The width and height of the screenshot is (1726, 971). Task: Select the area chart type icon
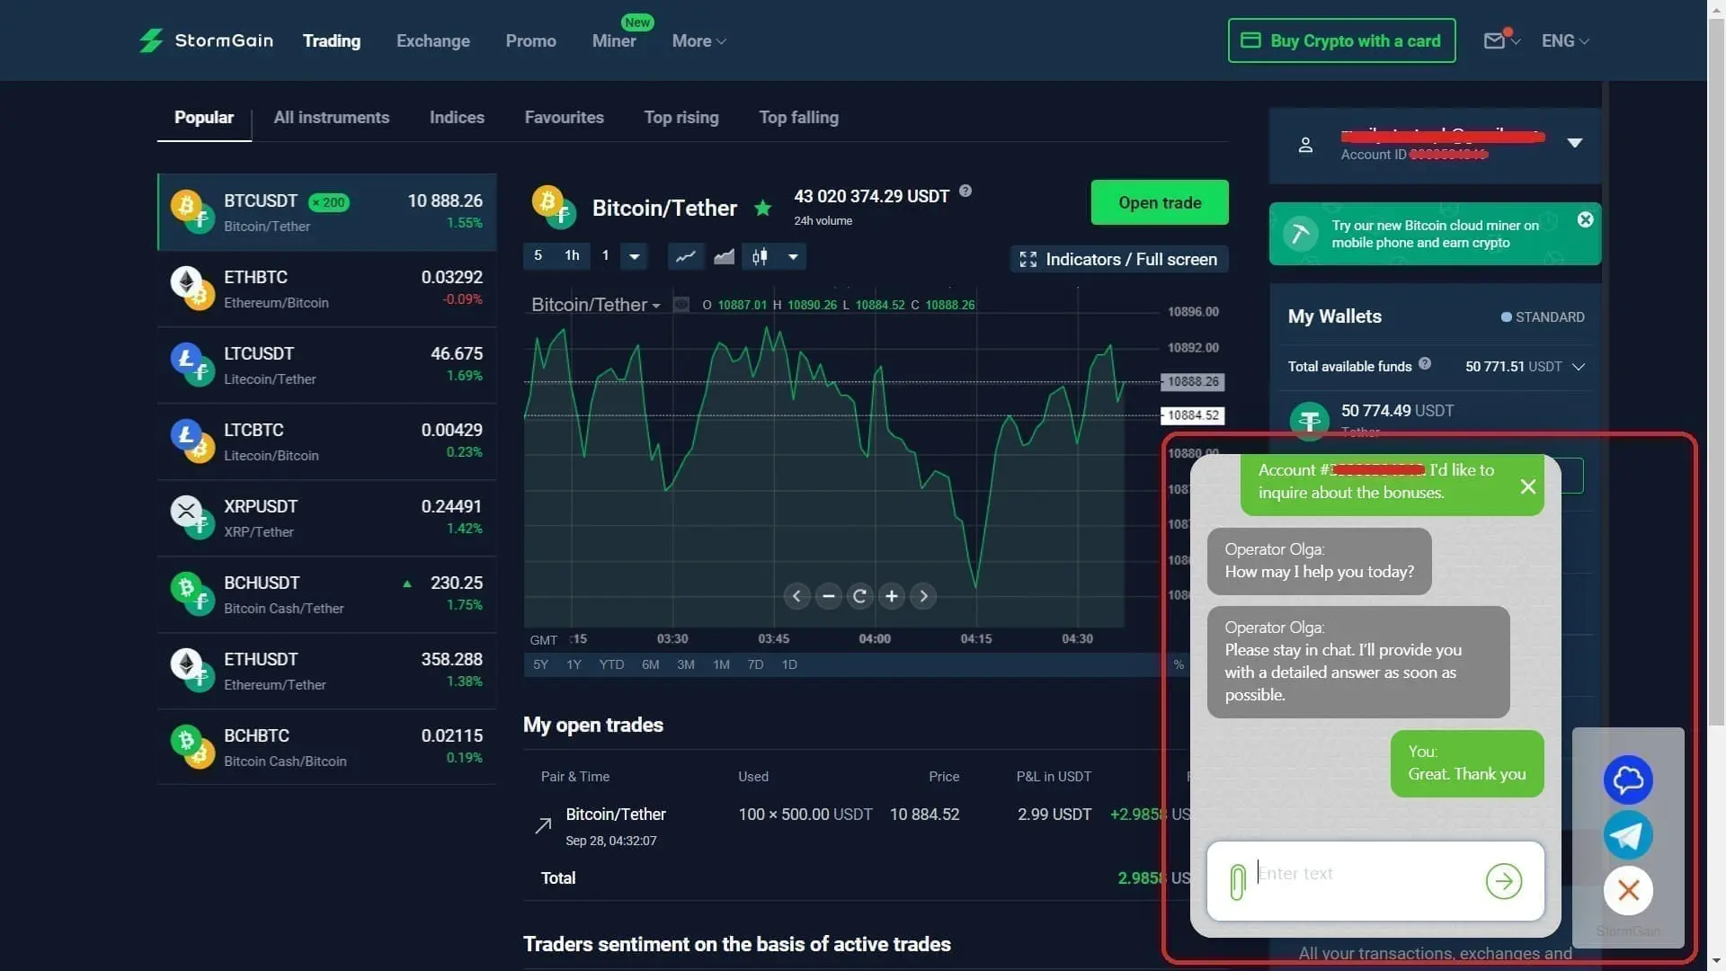[724, 256]
